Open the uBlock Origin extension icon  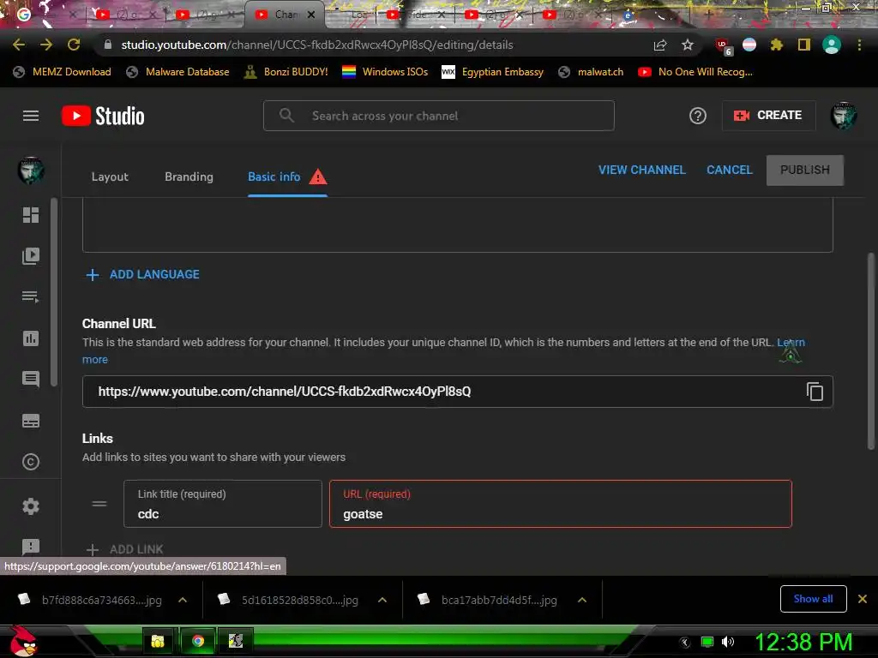point(724,46)
